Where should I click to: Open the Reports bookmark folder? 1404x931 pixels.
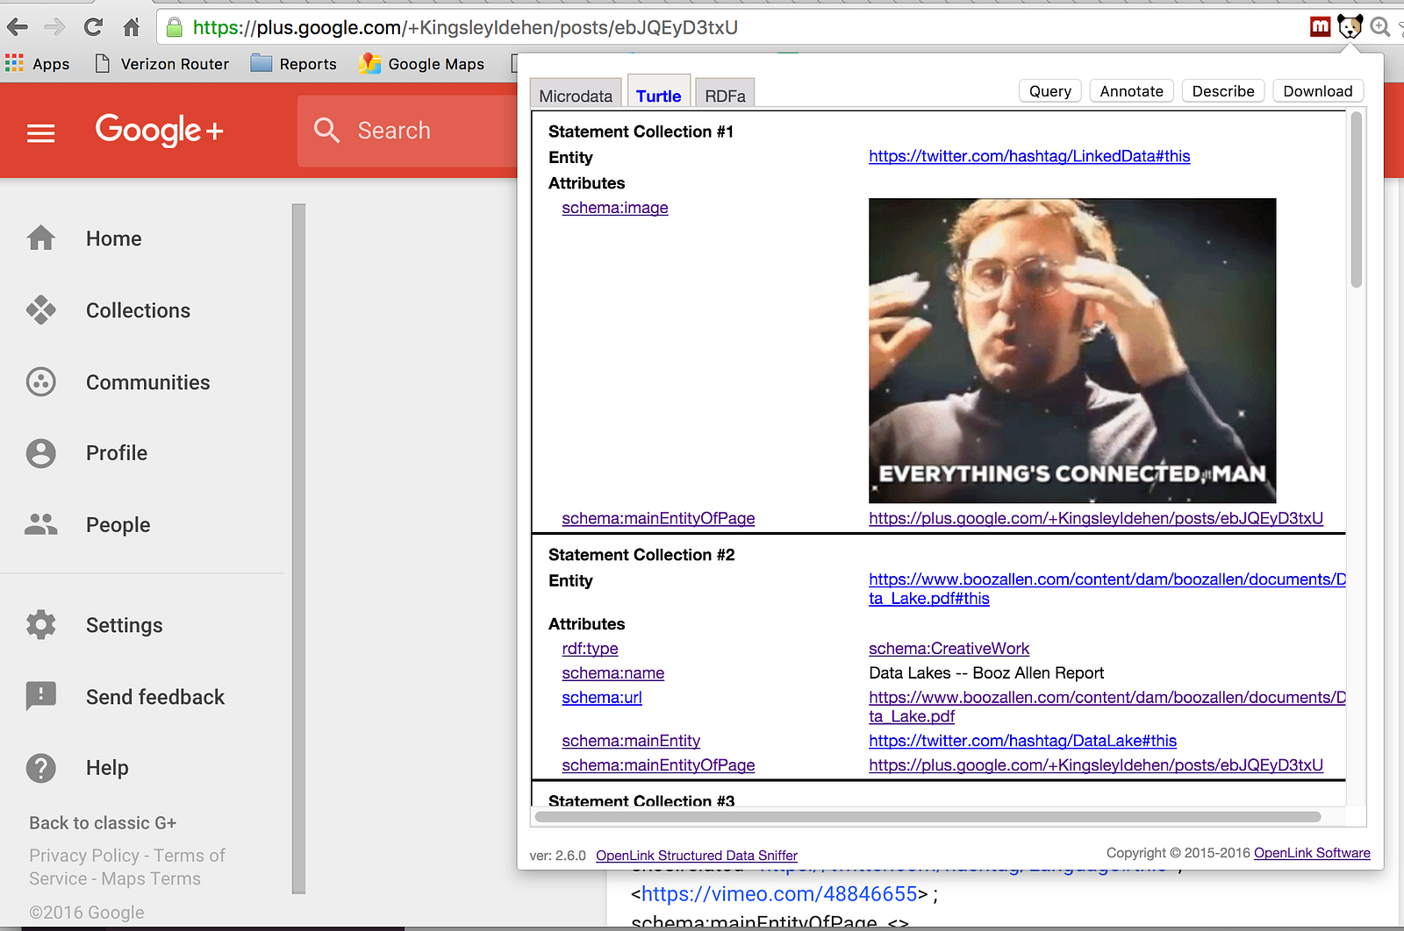coord(294,64)
